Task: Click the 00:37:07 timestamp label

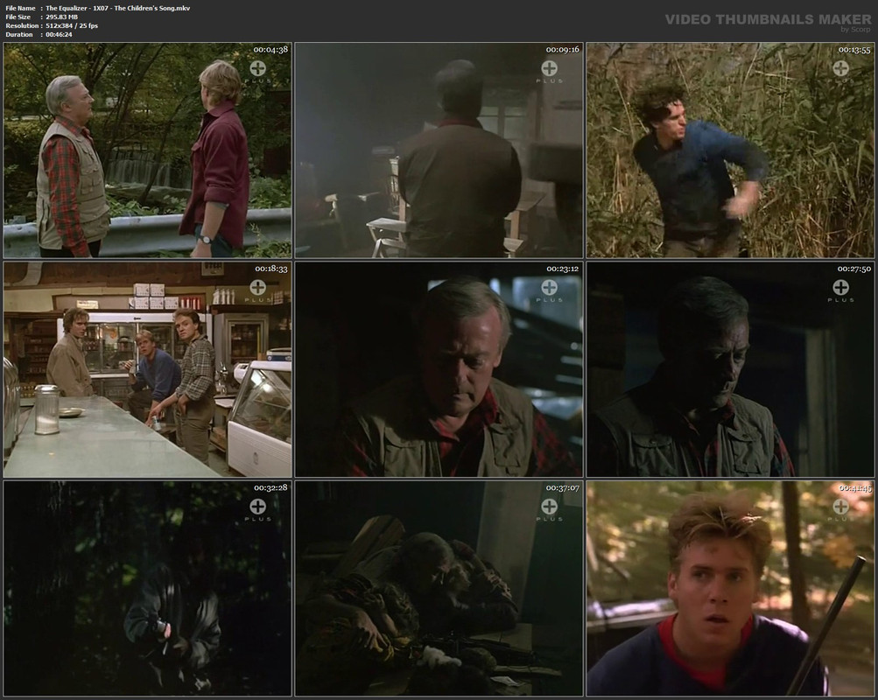Action: pyautogui.click(x=563, y=487)
